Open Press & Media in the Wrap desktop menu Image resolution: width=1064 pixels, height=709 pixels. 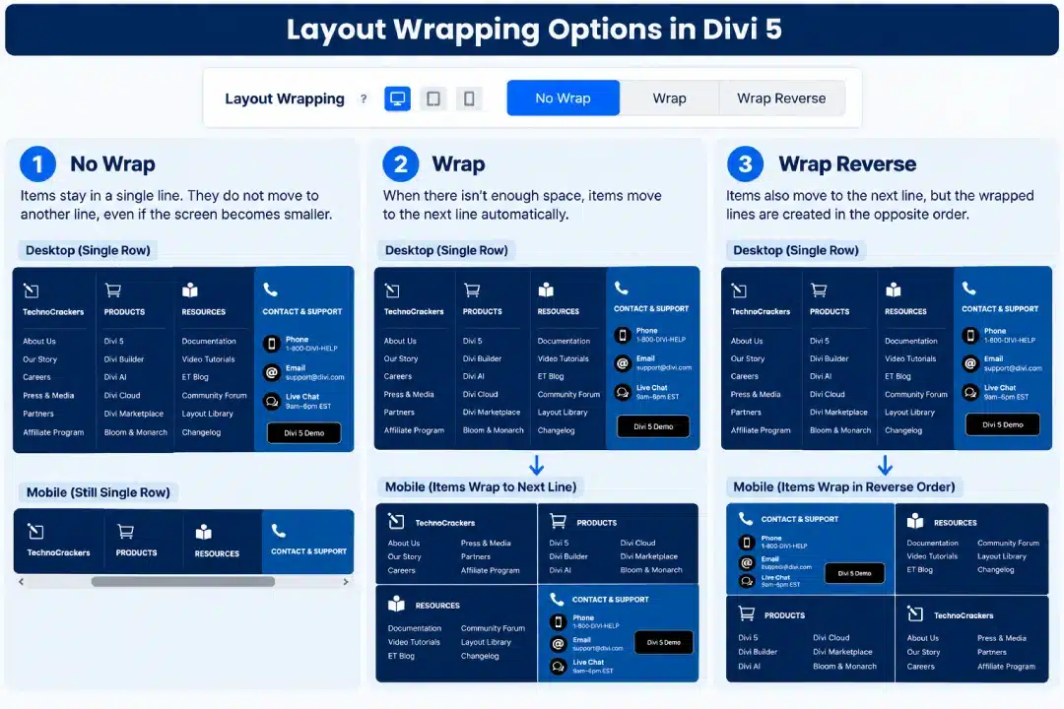click(x=409, y=394)
